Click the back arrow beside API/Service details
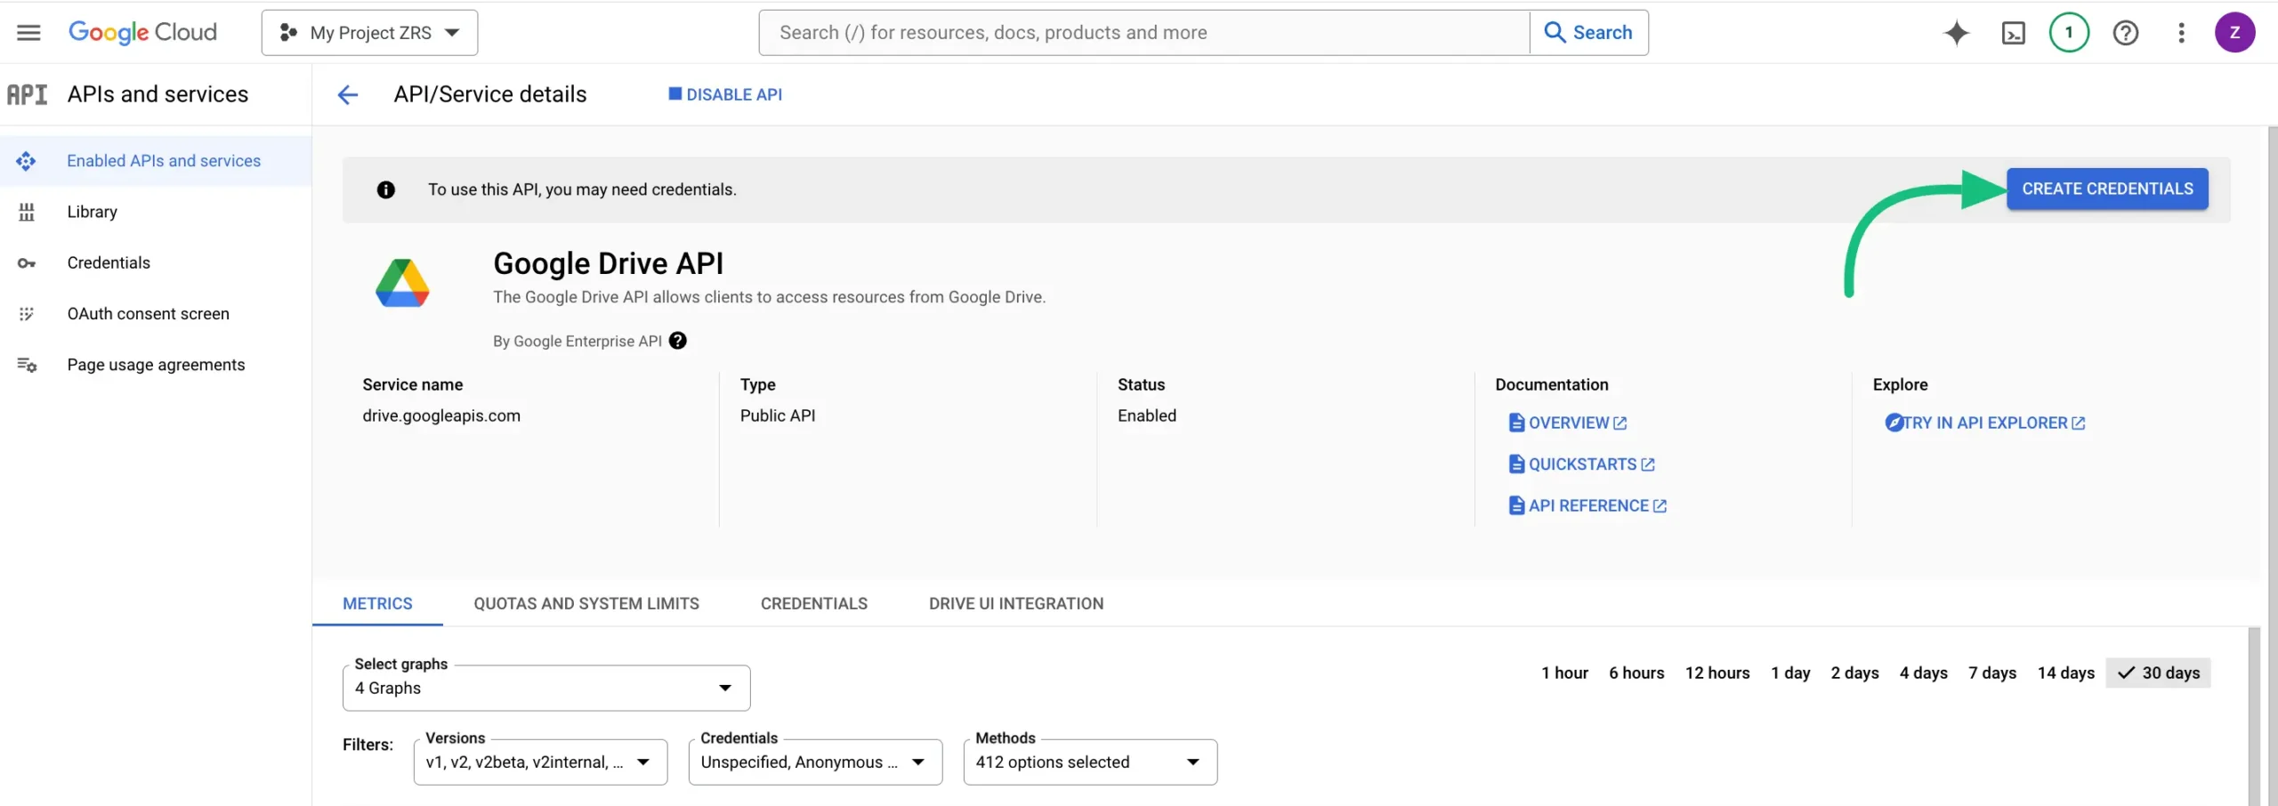The height and width of the screenshot is (806, 2278). click(347, 94)
